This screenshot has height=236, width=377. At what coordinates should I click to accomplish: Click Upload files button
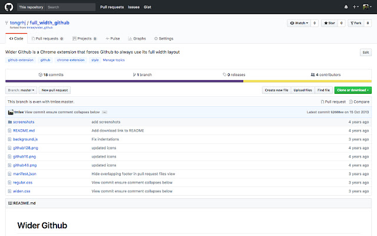[x=303, y=90]
